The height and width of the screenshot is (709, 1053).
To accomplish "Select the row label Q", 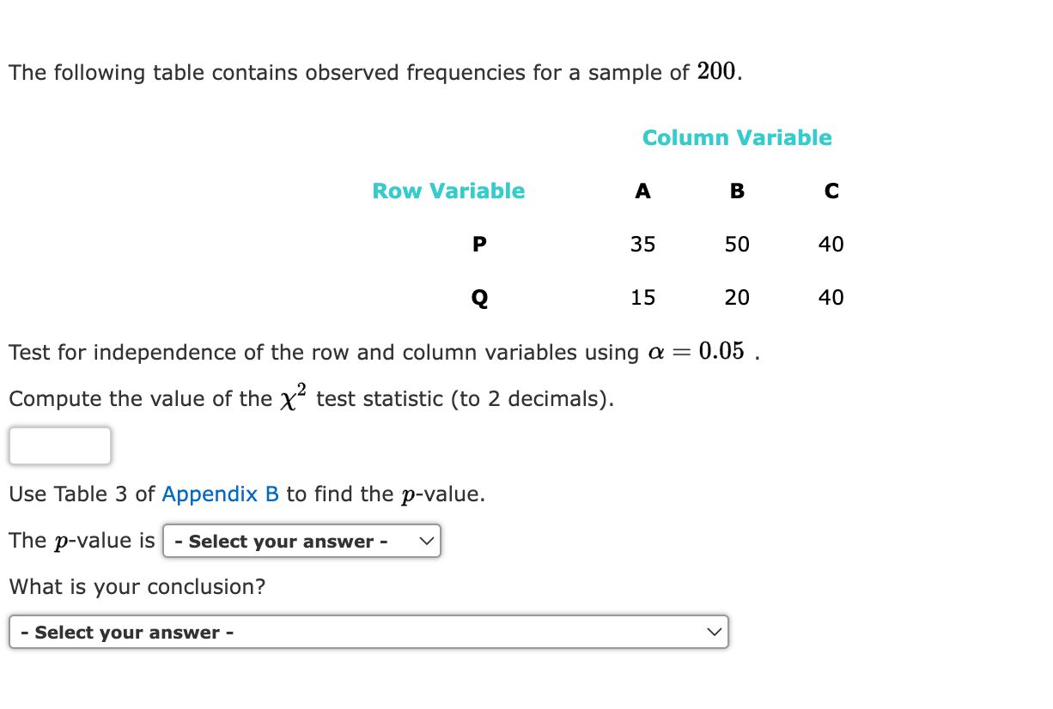I will click(479, 297).
